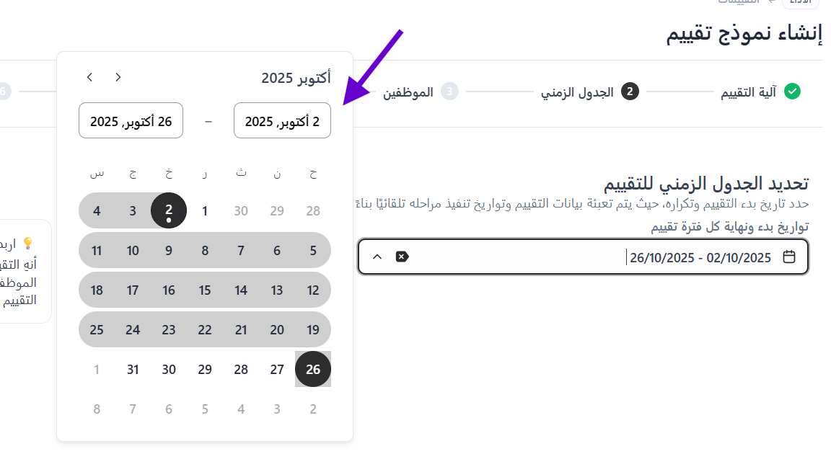Switch to the "الموظفين" step
This screenshot has height=454, width=831.
click(x=408, y=92)
